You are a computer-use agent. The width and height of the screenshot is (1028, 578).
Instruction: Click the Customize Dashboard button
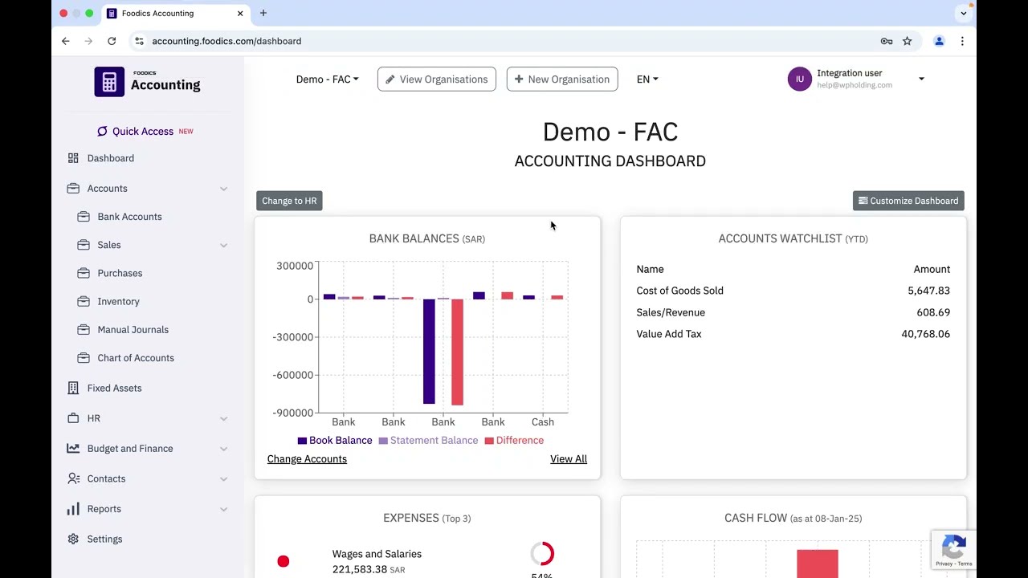[908, 201]
